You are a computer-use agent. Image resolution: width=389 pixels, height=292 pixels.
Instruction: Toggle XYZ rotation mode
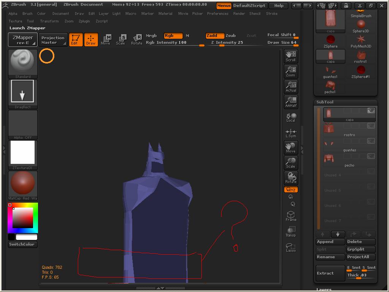tap(291, 190)
